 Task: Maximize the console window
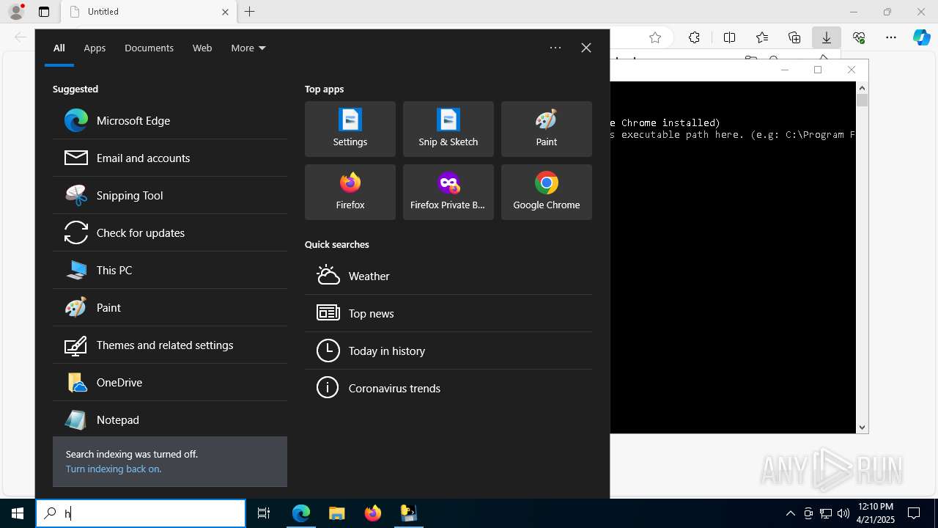818,70
